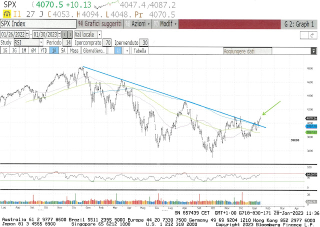Click the Pr 4070.5 value

[x=154, y=14]
